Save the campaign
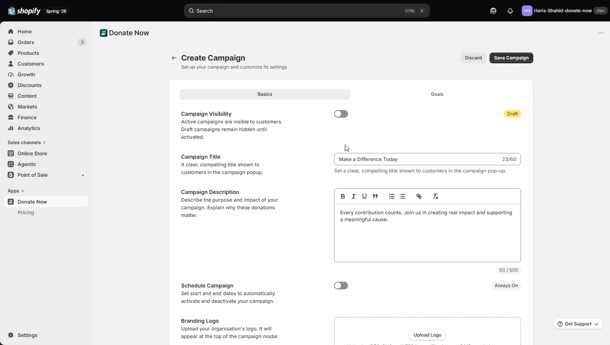Screen dimensions: 610x345 pos(511,58)
